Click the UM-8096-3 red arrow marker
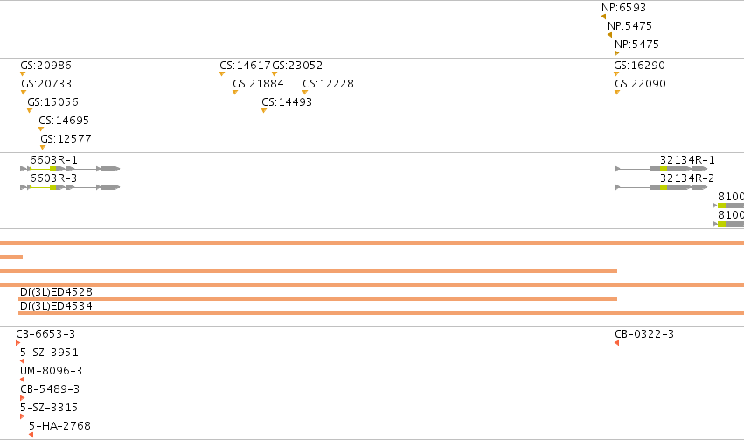 tap(23, 380)
